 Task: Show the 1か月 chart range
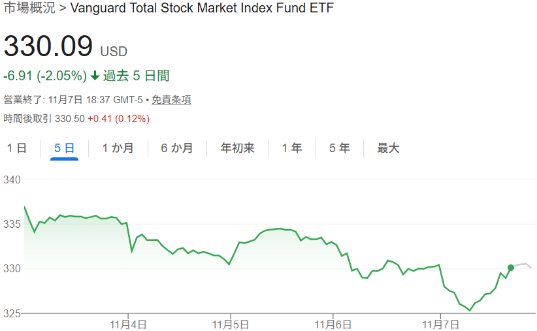(118, 148)
